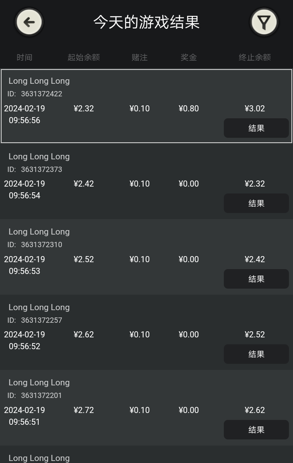Open 结果 for game ID 3631372310
This screenshot has height=463, width=293.
point(256,279)
